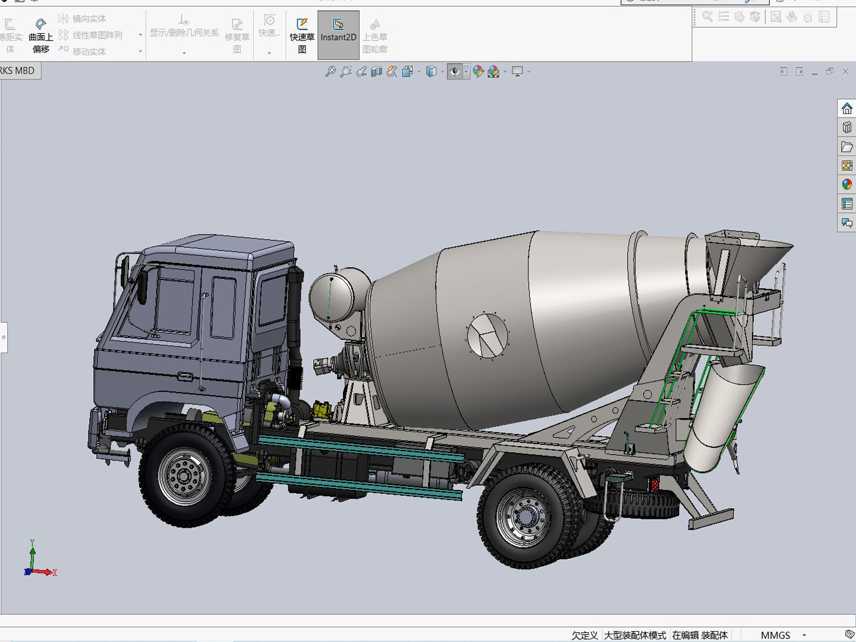
Task: Open the Appearances color-ball task pane
Action: coord(846,185)
